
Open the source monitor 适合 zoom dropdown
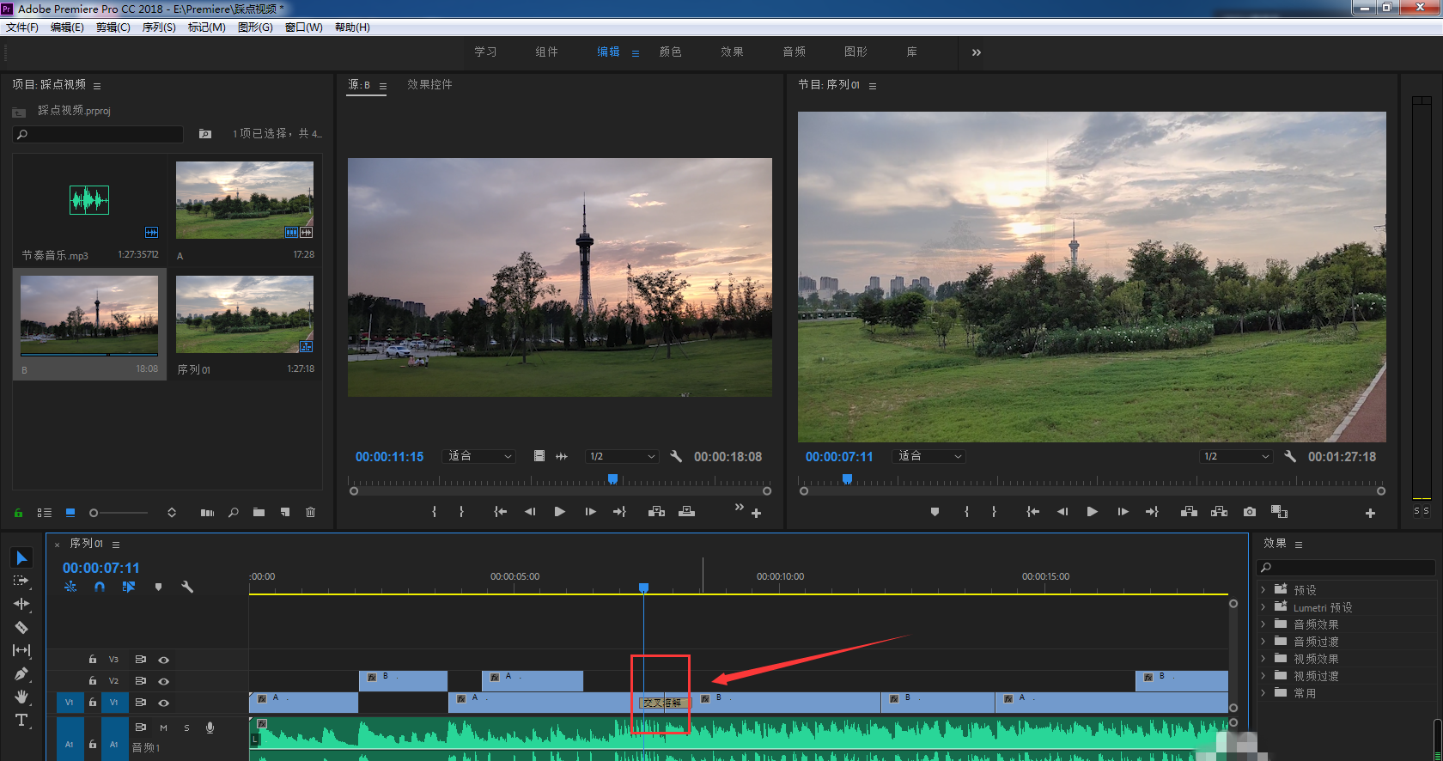(479, 456)
